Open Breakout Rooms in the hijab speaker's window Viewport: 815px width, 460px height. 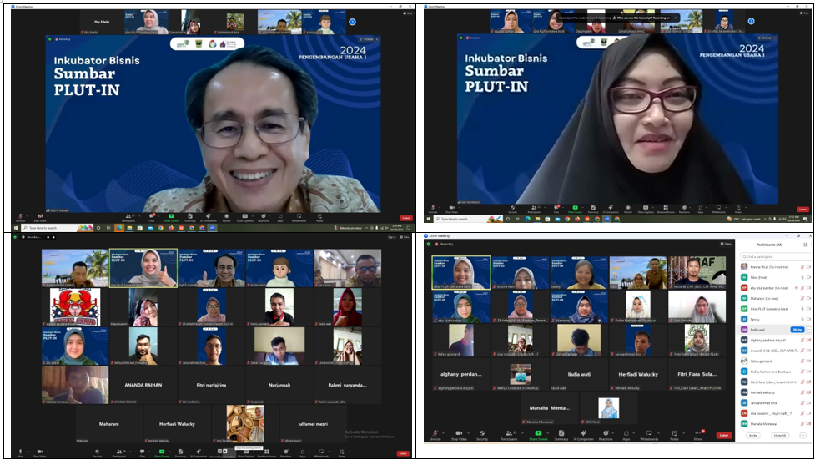tap(666, 210)
